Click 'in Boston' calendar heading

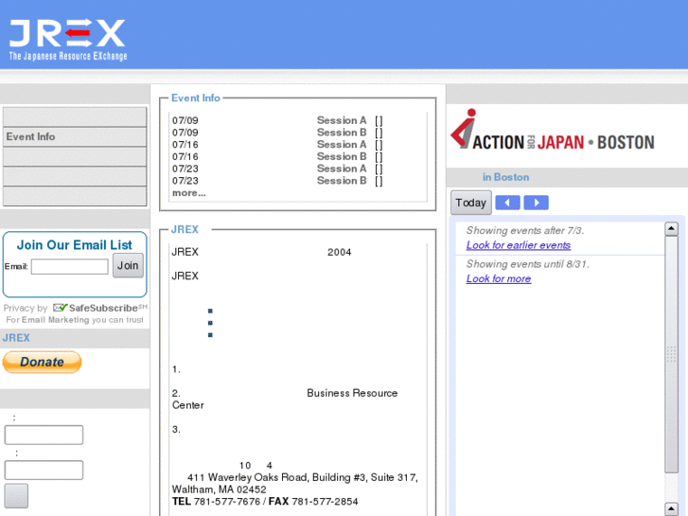[x=505, y=177]
